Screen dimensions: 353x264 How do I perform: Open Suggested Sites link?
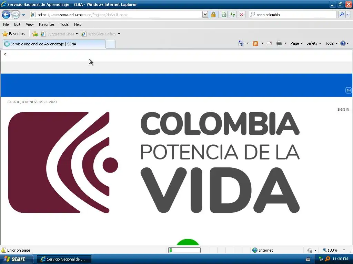coord(58,34)
